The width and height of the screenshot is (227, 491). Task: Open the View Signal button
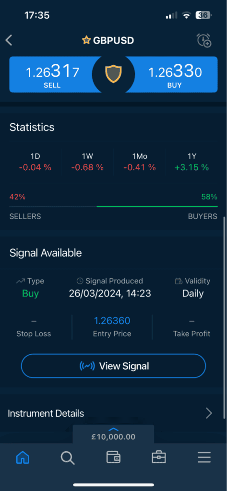point(113,366)
